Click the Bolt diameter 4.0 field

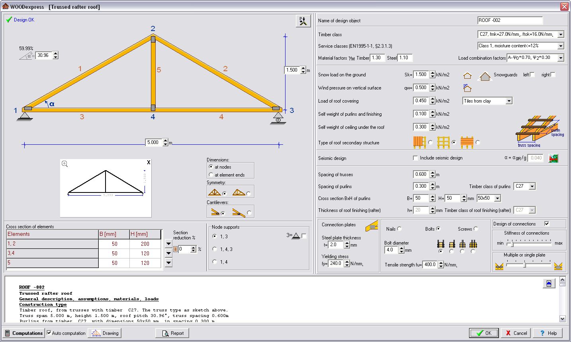coord(391,250)
